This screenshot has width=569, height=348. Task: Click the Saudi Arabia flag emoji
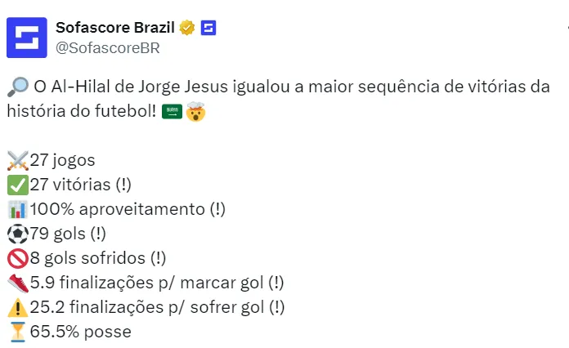pyautogui.click(x=172, y=111)
